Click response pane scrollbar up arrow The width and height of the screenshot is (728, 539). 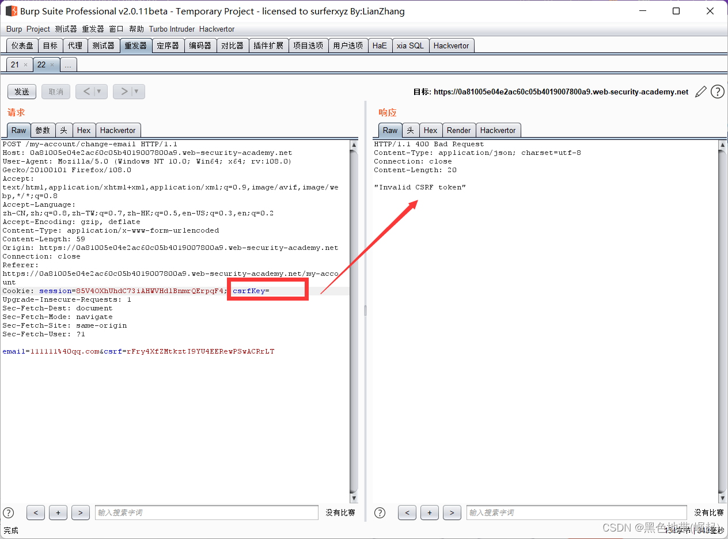(x=722, y=146)
